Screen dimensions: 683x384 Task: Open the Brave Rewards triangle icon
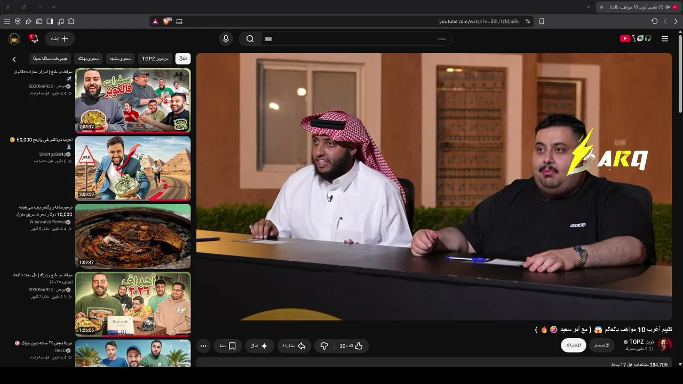[155, 21]
